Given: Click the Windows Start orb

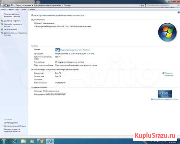Looking at the screenshot, I should (x=4, y=141).
